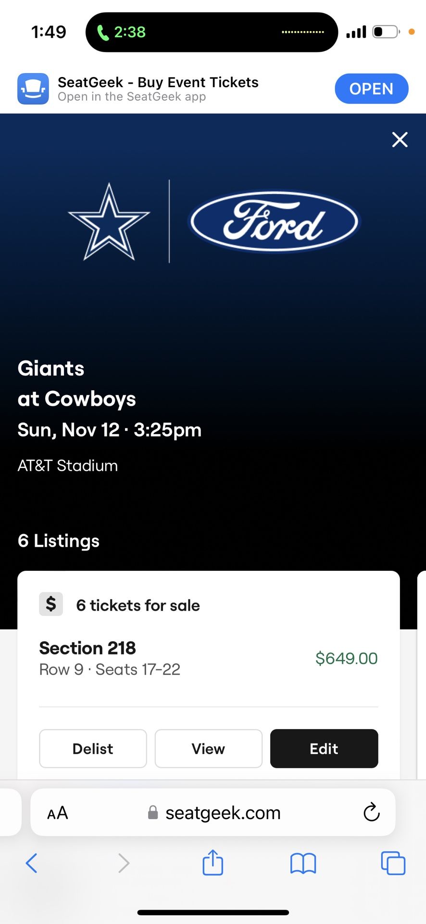Open Safari bookmarks
426x924 pixels.
(x=303, y=863)
